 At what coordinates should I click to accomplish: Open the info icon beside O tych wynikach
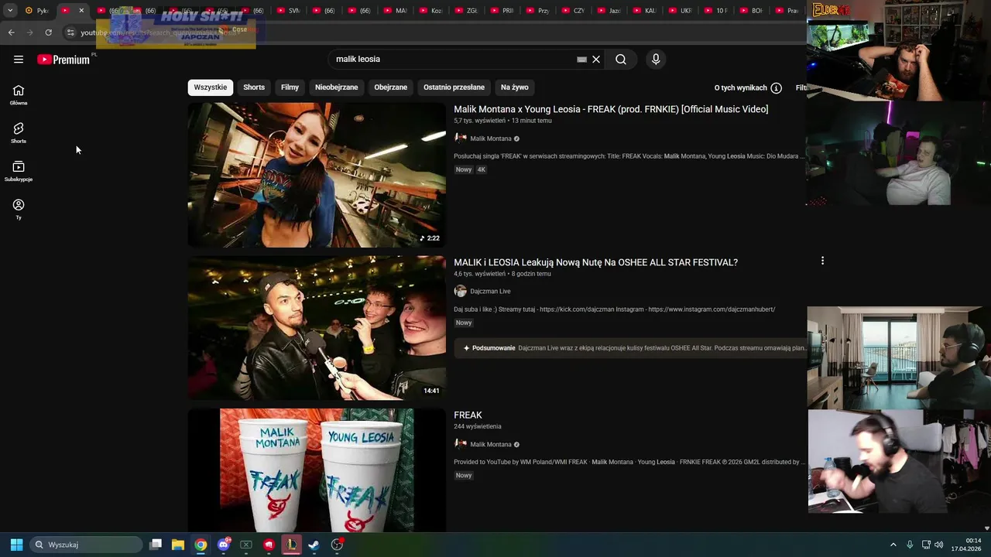tap(776, 88)
